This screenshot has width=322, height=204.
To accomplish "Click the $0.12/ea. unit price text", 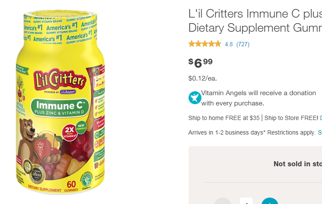I will click(x=203, y=78).
